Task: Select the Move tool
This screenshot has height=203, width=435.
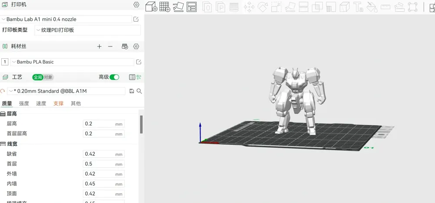Action: tap(249, 7)
